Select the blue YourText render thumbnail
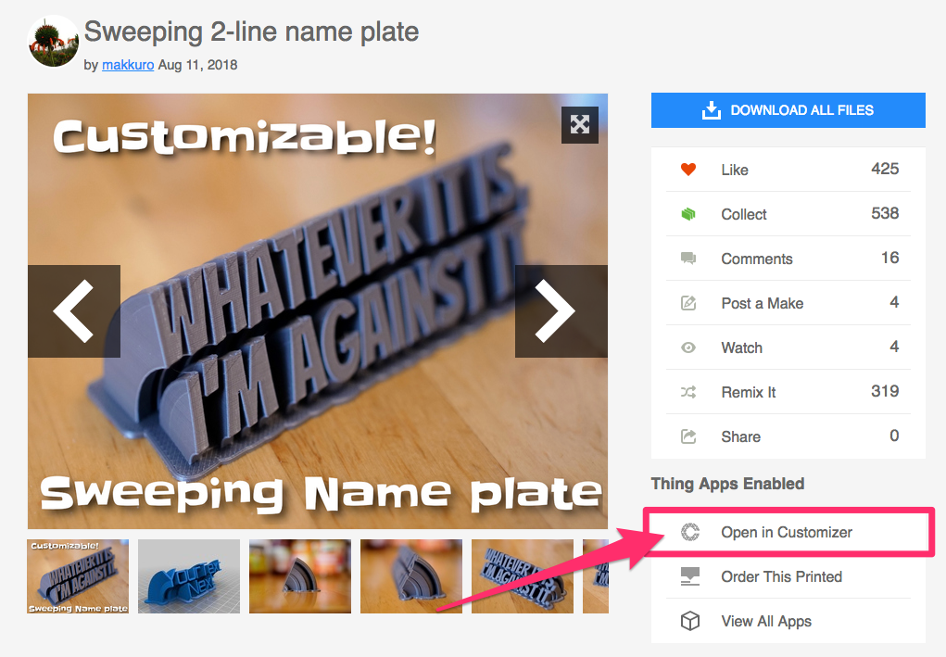 (189, 576)
